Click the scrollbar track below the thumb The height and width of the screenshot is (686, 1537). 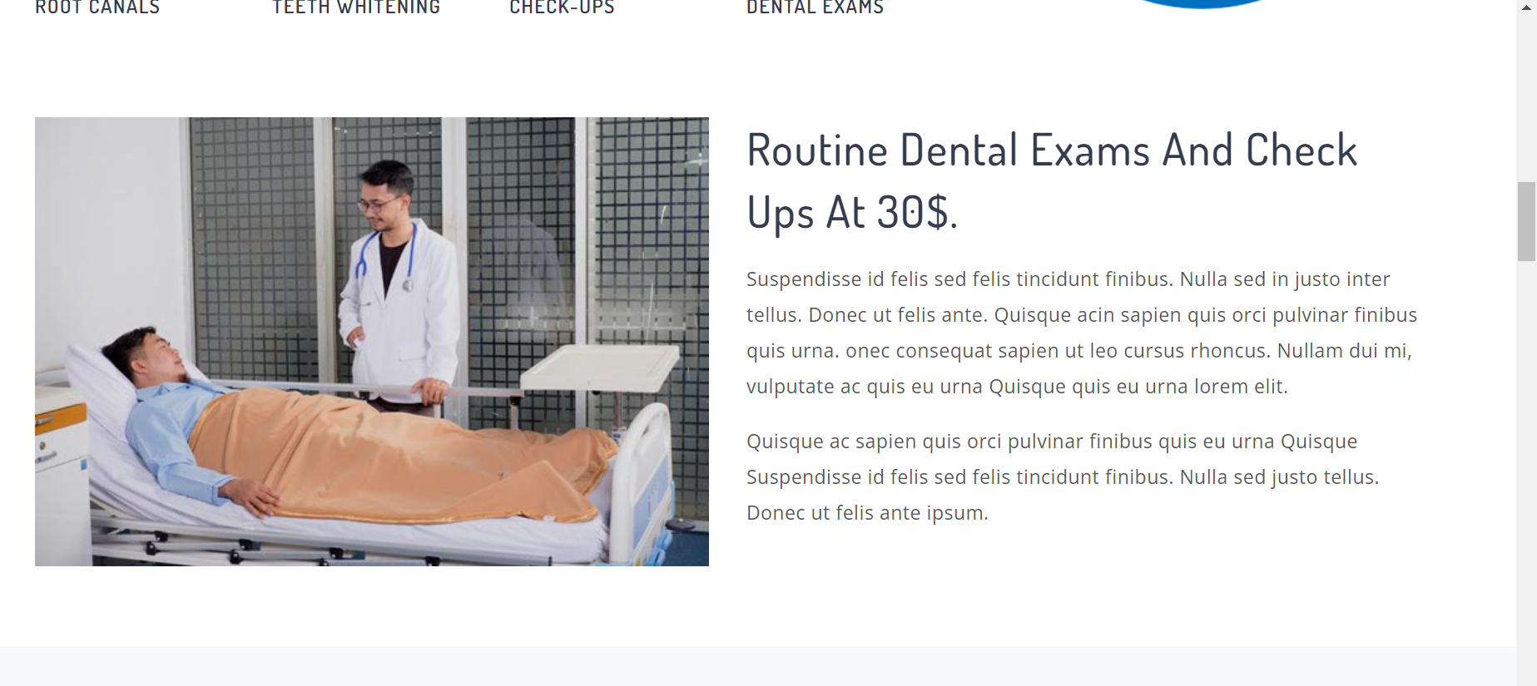[x=1526, y=474]
